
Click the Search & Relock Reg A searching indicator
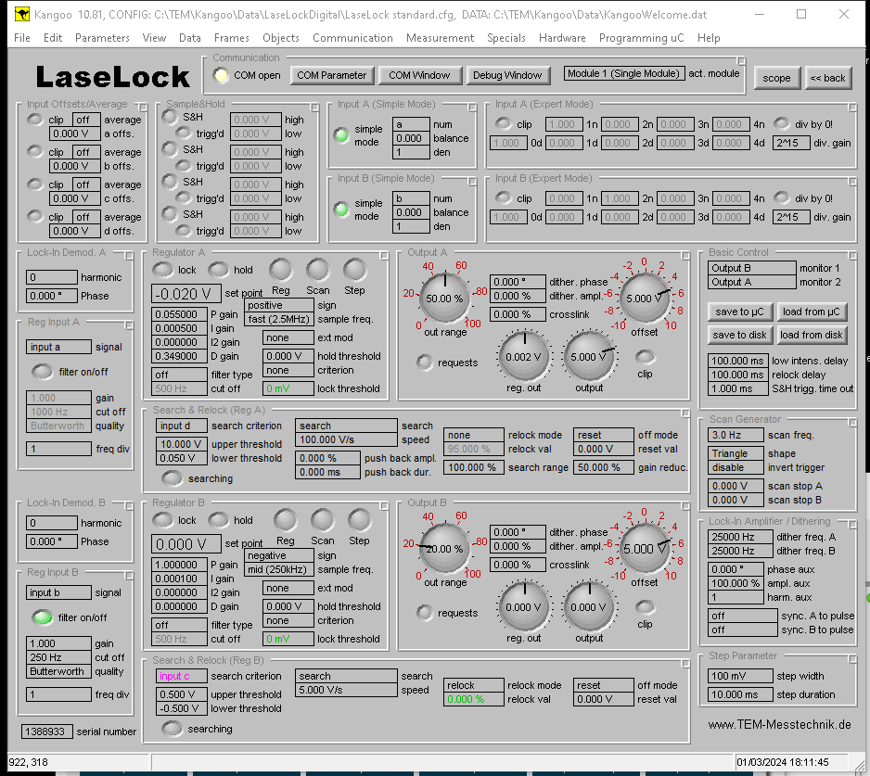click(172, 478)
